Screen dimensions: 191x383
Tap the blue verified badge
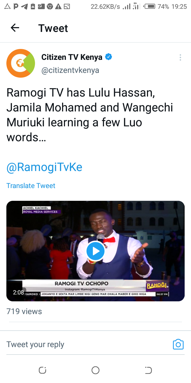(x=108, y=57)
